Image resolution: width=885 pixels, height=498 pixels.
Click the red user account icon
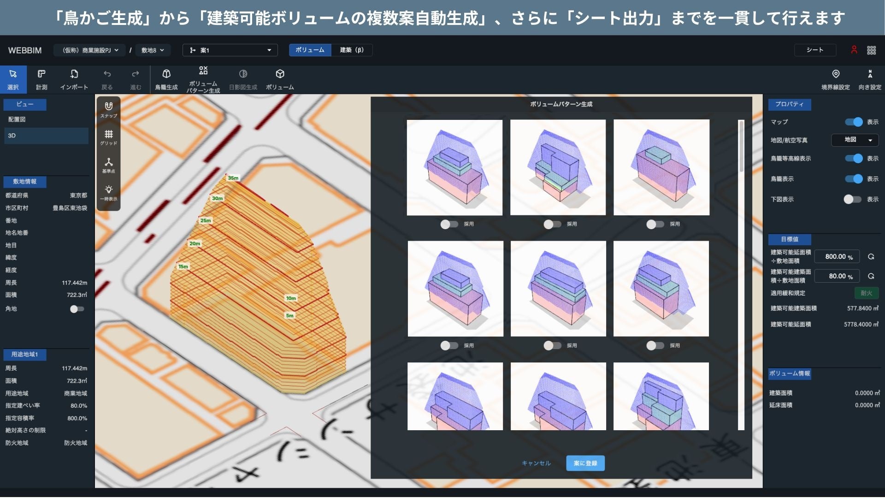(854, 50)
